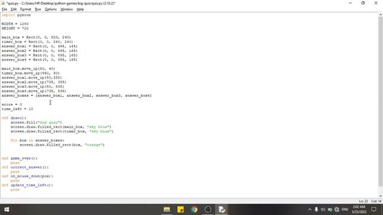Open the clock showing 2:02 AM
Viewport: 383px width, 215px height.
pyautogui.click(x=359, y=210)
